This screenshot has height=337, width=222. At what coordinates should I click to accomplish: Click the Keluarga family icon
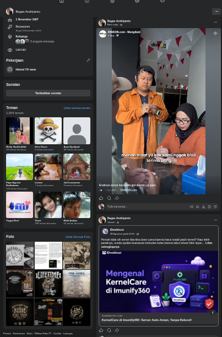coord(10,36)
